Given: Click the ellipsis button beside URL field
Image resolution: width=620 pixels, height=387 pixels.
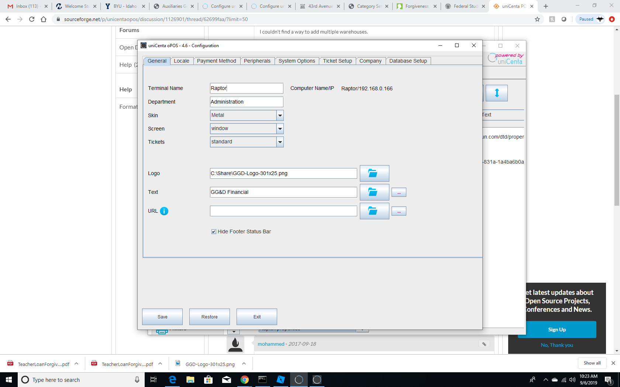Looking at the screenshot, I should pyautogui.click(x=399, y=211).
